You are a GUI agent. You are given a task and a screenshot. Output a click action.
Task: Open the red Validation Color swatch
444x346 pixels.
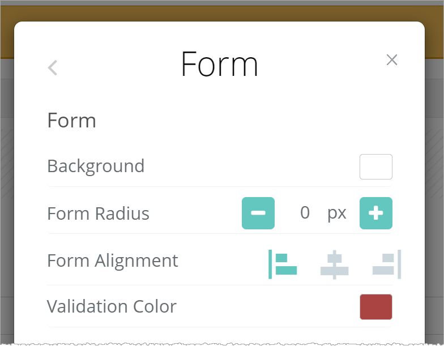click(375, 307)
